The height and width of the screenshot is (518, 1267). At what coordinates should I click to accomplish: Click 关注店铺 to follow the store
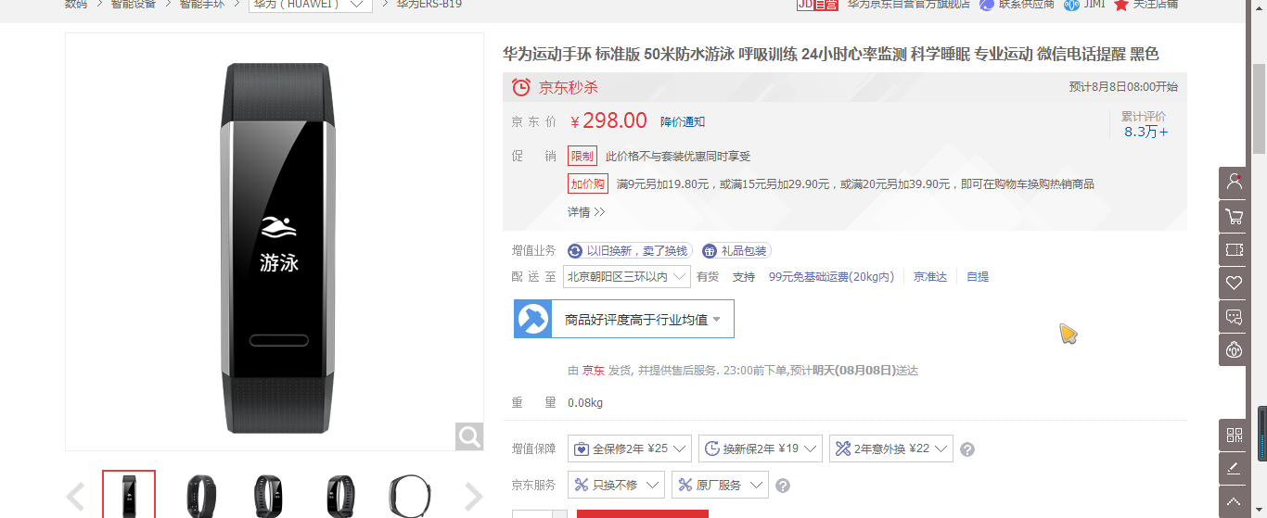[1145, 5]
